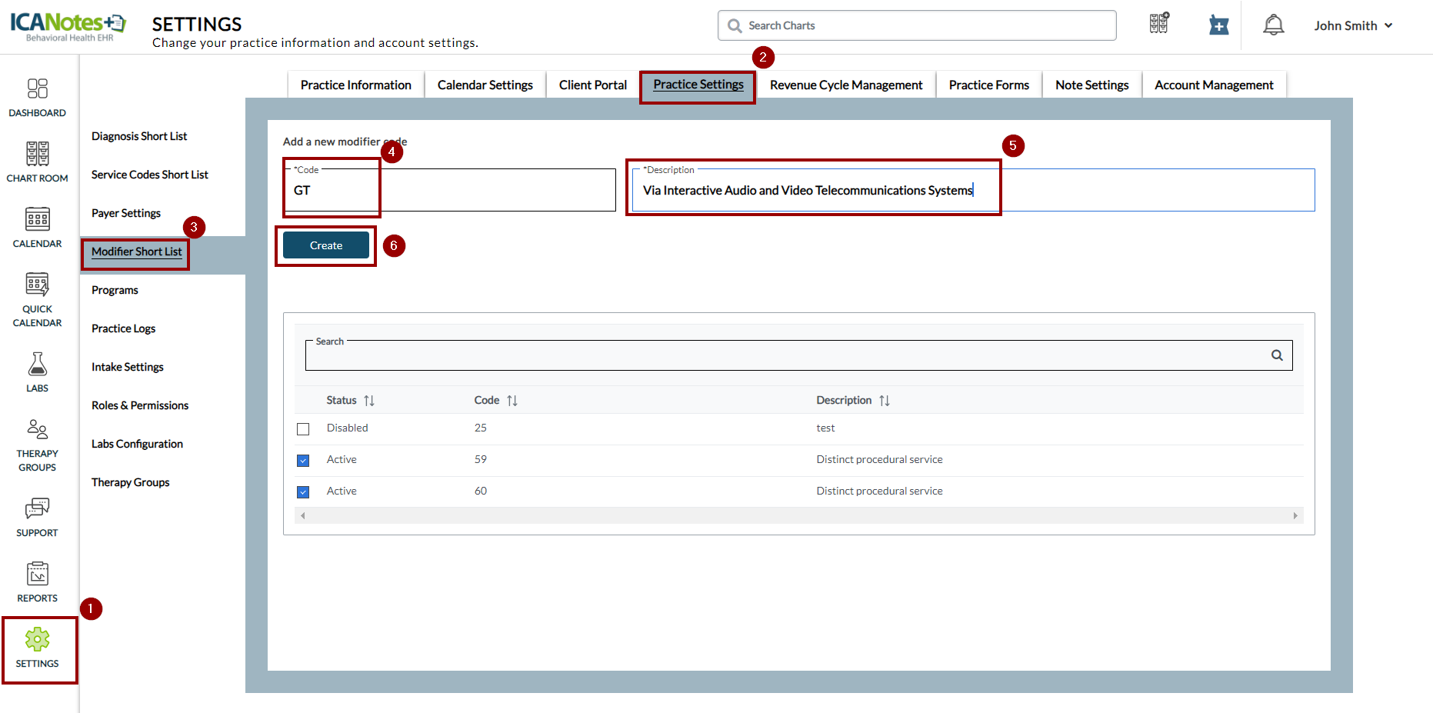Viewport: 1433px width, 713px height.
Task: Sort the table by Code column
Action: (512, 401)
